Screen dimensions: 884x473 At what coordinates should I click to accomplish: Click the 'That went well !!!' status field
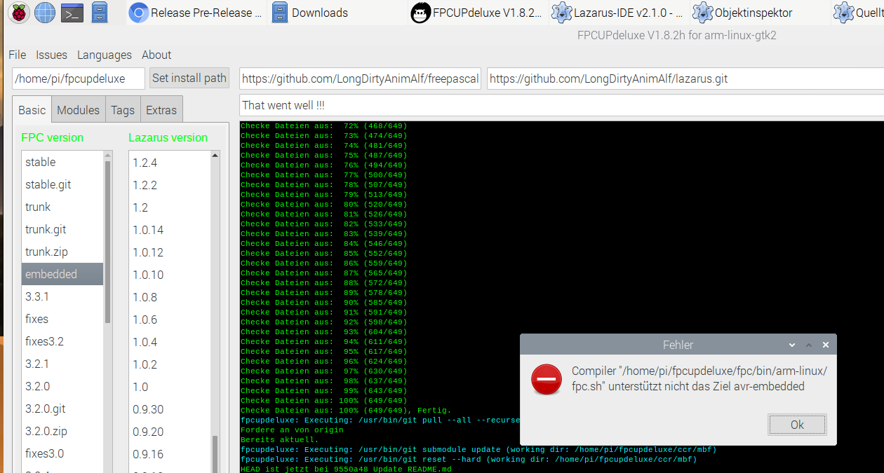(561, 105)
